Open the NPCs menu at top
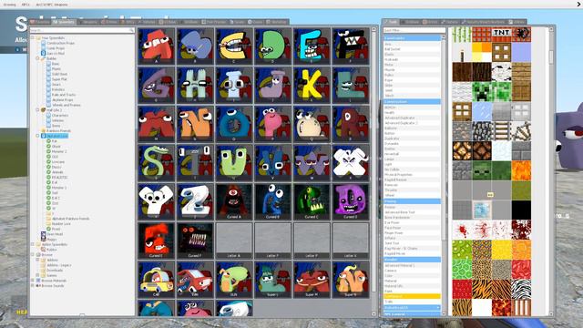583x328 pixels. 26,5
